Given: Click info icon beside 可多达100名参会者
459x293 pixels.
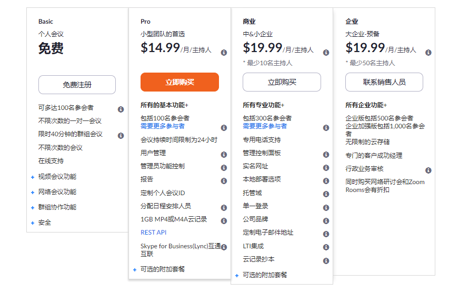Looking at the screenshot, I should 121,109.
